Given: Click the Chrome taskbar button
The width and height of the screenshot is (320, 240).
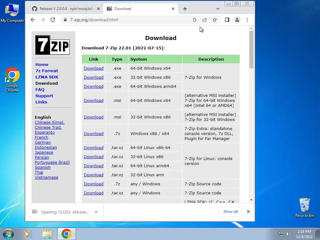Looking at the screenshot, I should [66, 234].
